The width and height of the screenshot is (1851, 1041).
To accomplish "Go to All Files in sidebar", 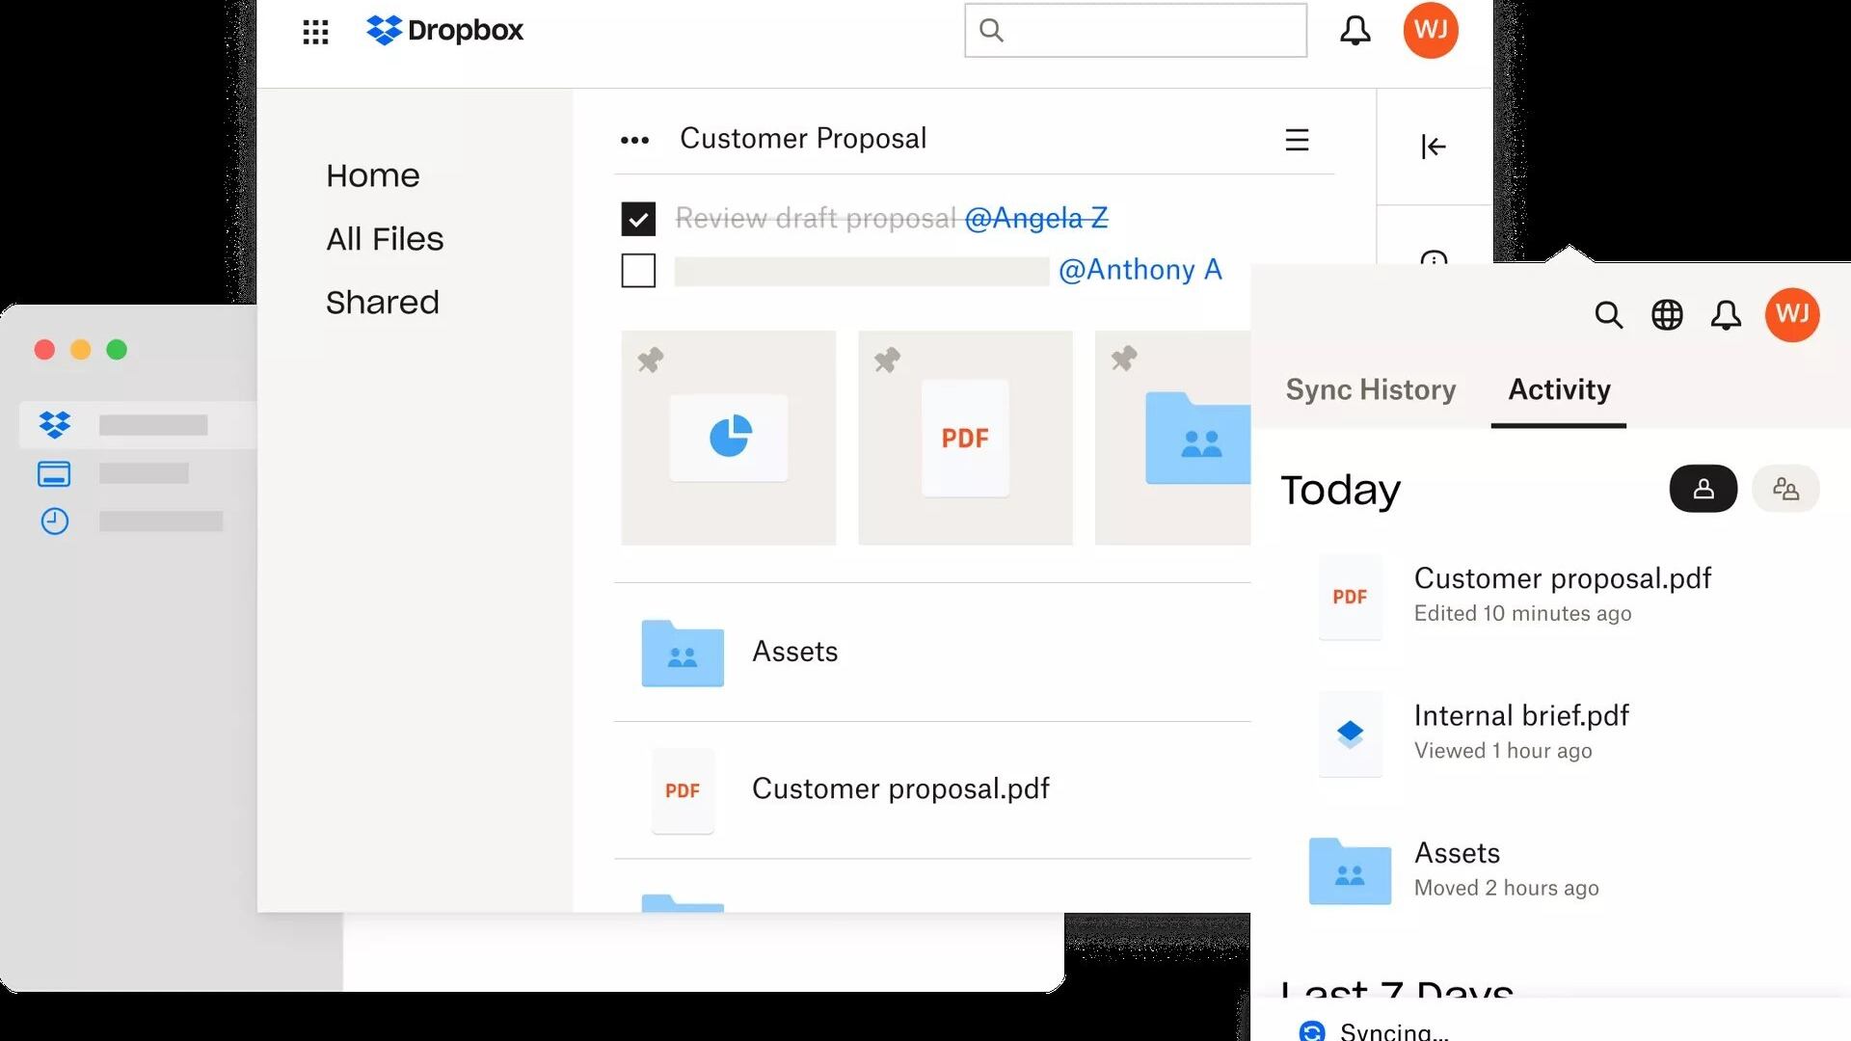I will pos(385,239).
